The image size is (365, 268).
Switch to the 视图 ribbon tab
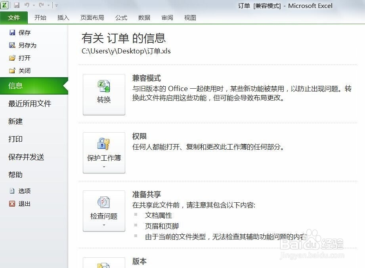click(190, 18)
